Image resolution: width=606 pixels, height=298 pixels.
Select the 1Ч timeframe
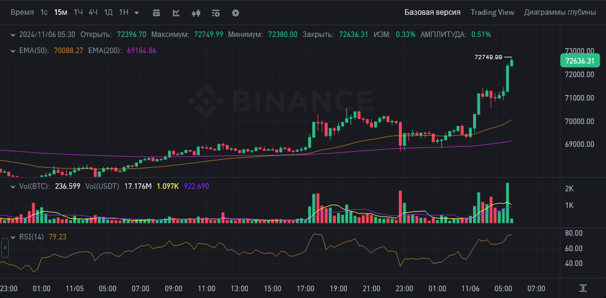click(78, 12)
